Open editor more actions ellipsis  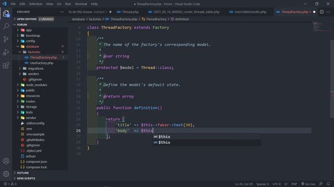[x=328, y=12]
